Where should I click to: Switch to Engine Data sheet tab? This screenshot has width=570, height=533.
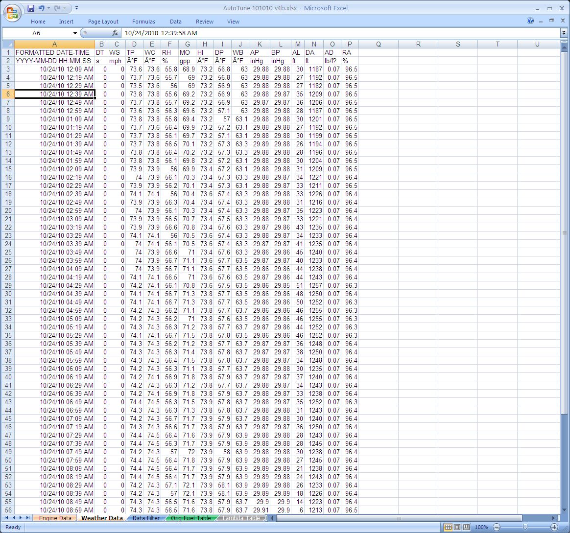[55, 518]
